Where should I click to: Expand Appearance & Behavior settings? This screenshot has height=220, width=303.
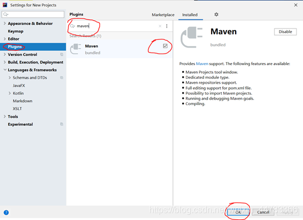(x=4, y=24)
